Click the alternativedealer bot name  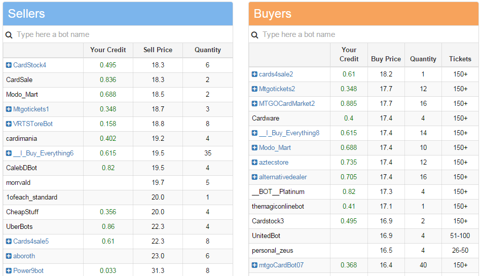283,177
